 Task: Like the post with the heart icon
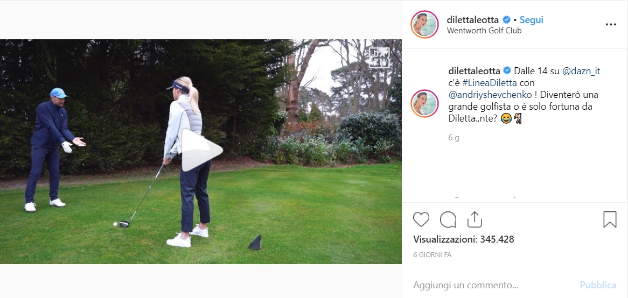tap(421, 219)
